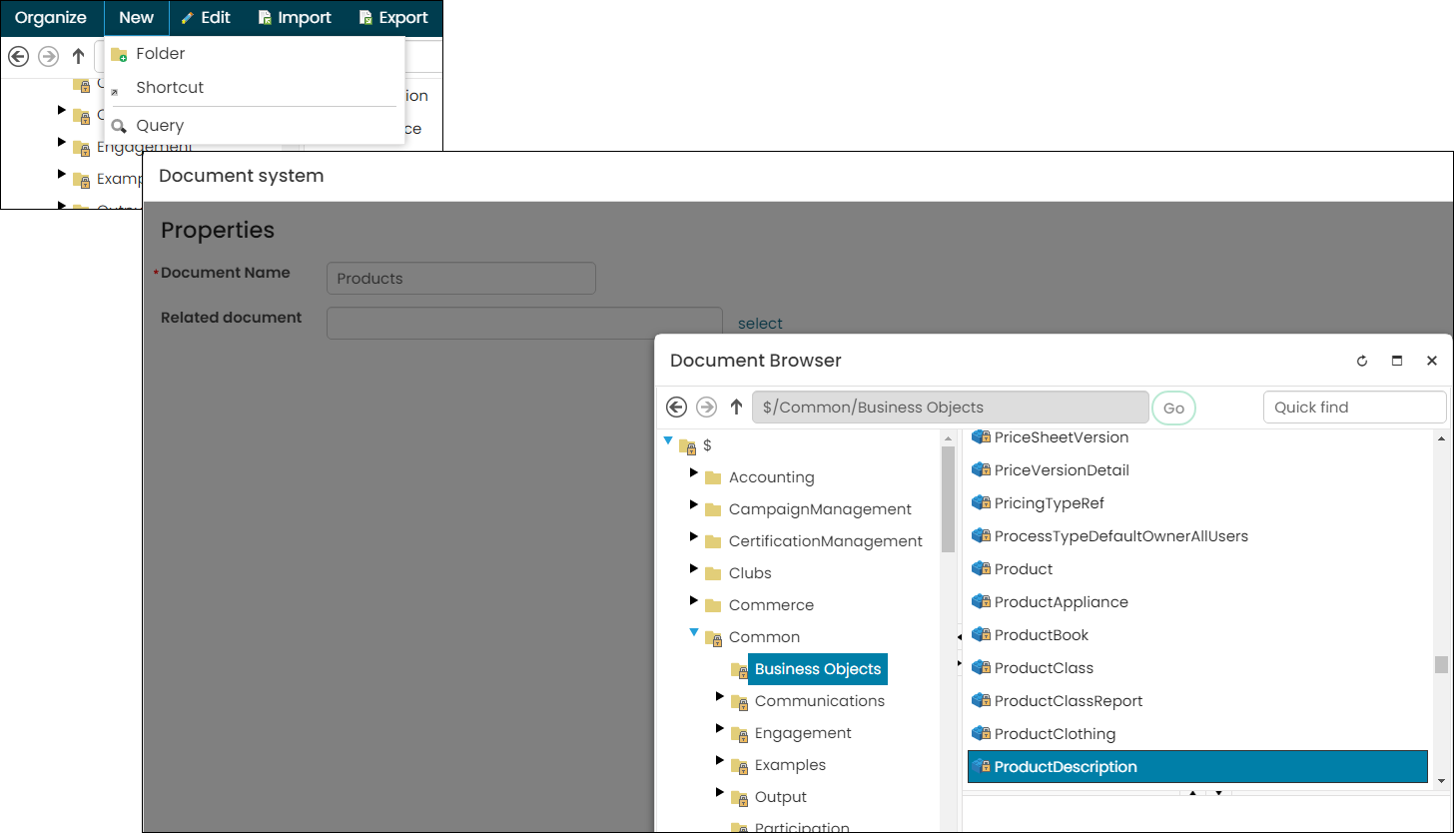
Task: Open the Organize menu
Action: click(51, 18)
